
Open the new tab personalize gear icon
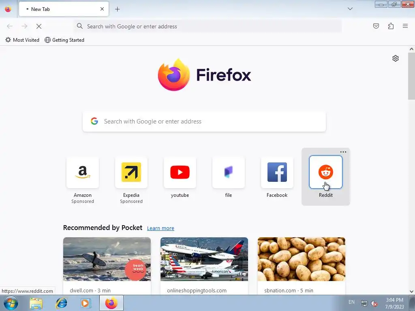pos(396,58)
